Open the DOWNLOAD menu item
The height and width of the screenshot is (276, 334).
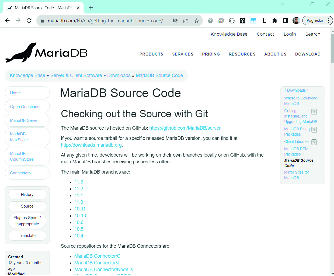(x=308, y=54)
